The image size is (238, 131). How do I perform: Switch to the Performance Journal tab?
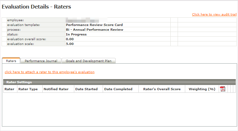click(x=41, y=61)
